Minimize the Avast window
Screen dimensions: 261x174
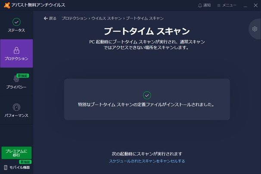[x=245, y=6]
